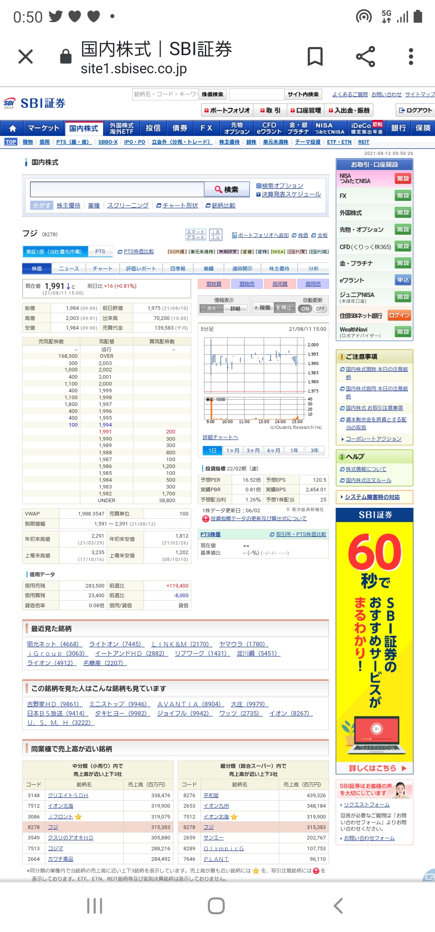Click the 現物買 order button
This screenshot has height=932, width=435.
tap(214, 284)
